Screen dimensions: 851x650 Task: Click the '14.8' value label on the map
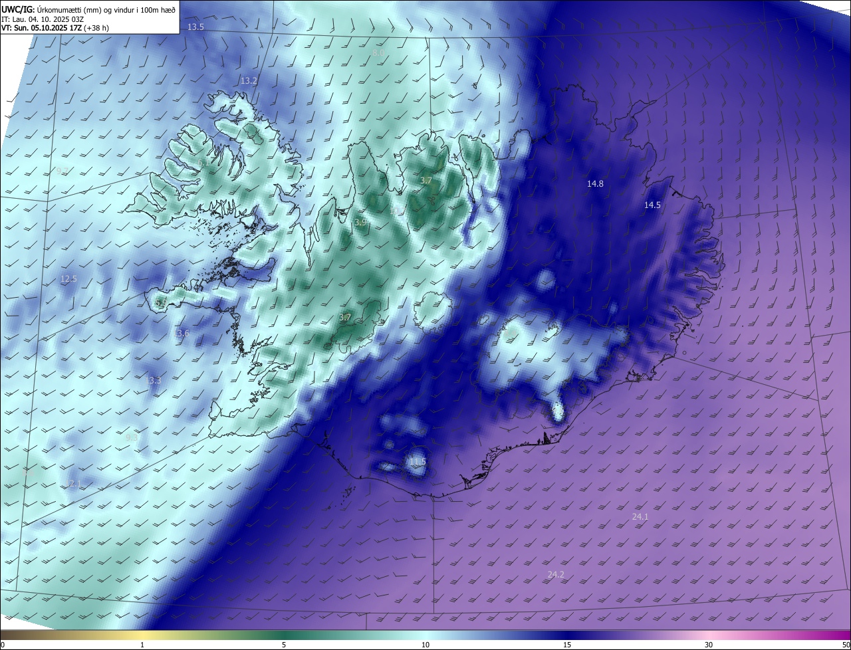[x=595, y=183]
